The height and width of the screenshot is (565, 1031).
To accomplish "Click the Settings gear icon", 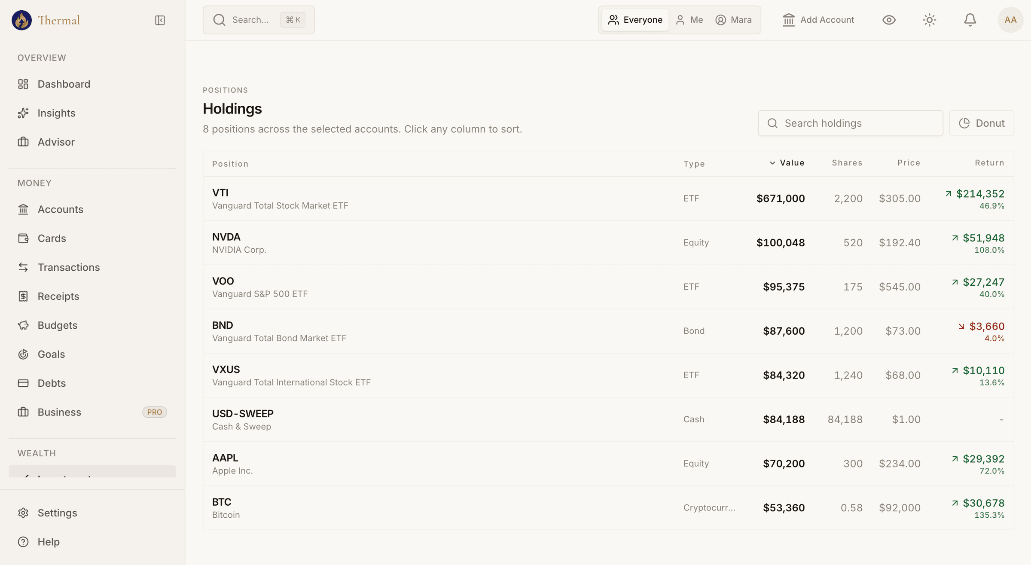I will pos(23,513).
